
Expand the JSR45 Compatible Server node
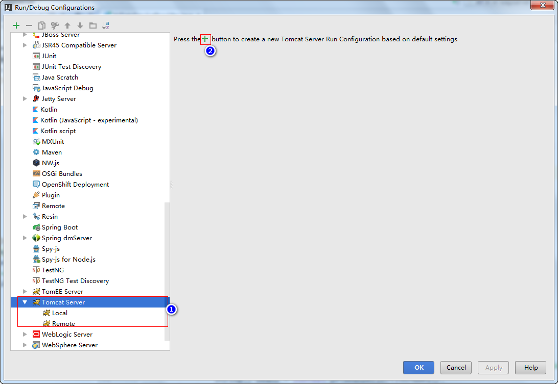25,45
